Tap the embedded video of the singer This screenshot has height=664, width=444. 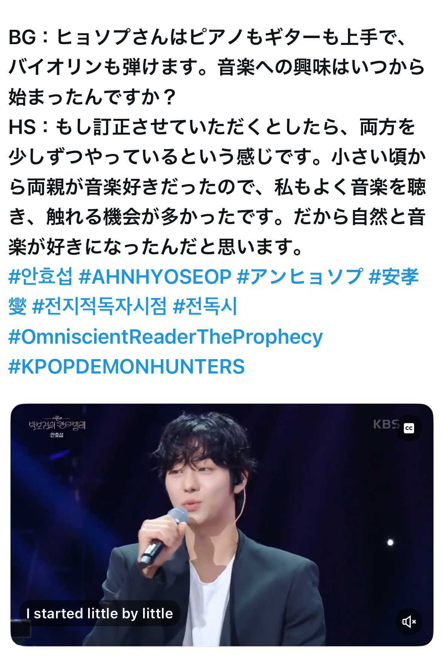pos(222,525)
